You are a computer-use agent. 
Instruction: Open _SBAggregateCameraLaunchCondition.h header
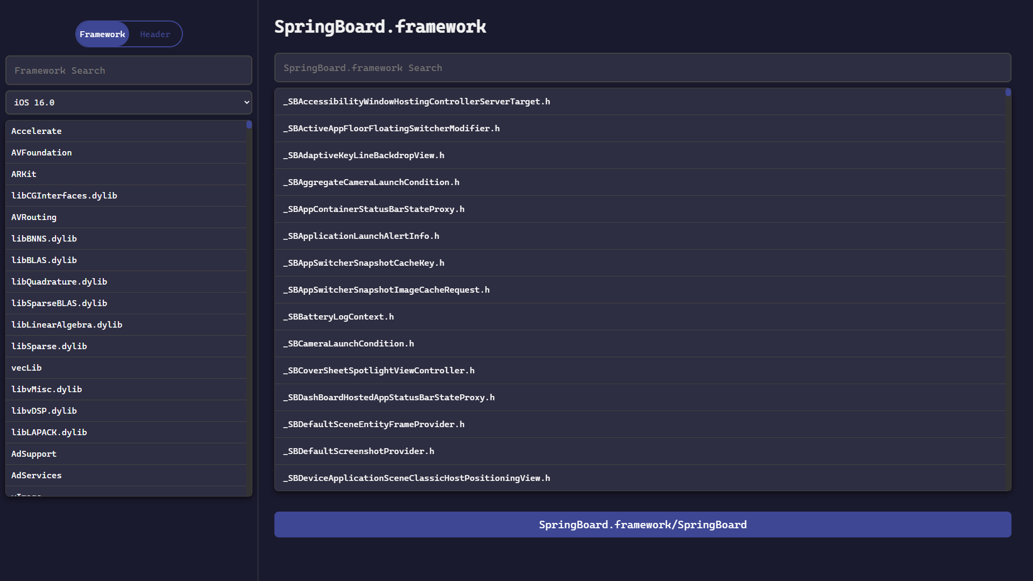[640, 182]
